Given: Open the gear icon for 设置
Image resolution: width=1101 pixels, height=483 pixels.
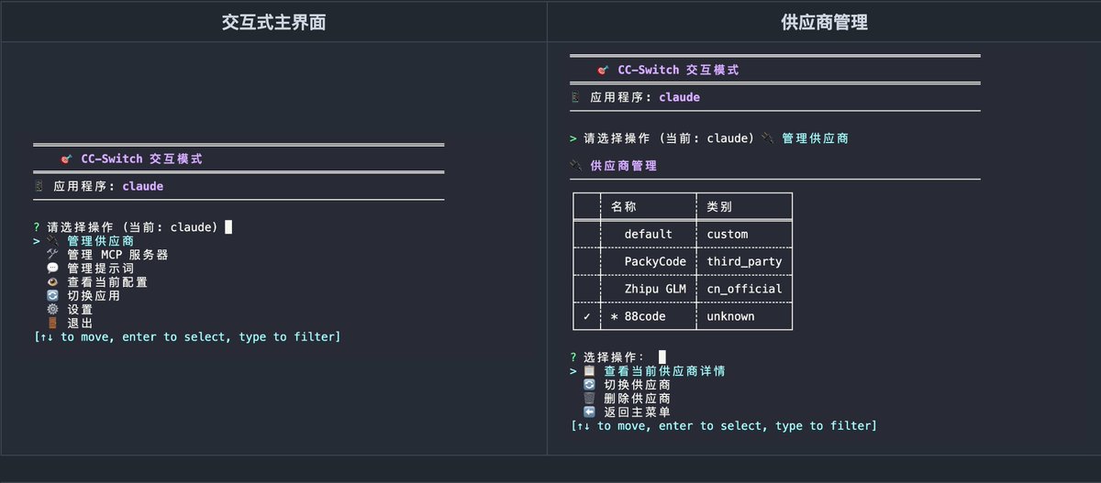Looking at the screenshot, I should [52, 309].
